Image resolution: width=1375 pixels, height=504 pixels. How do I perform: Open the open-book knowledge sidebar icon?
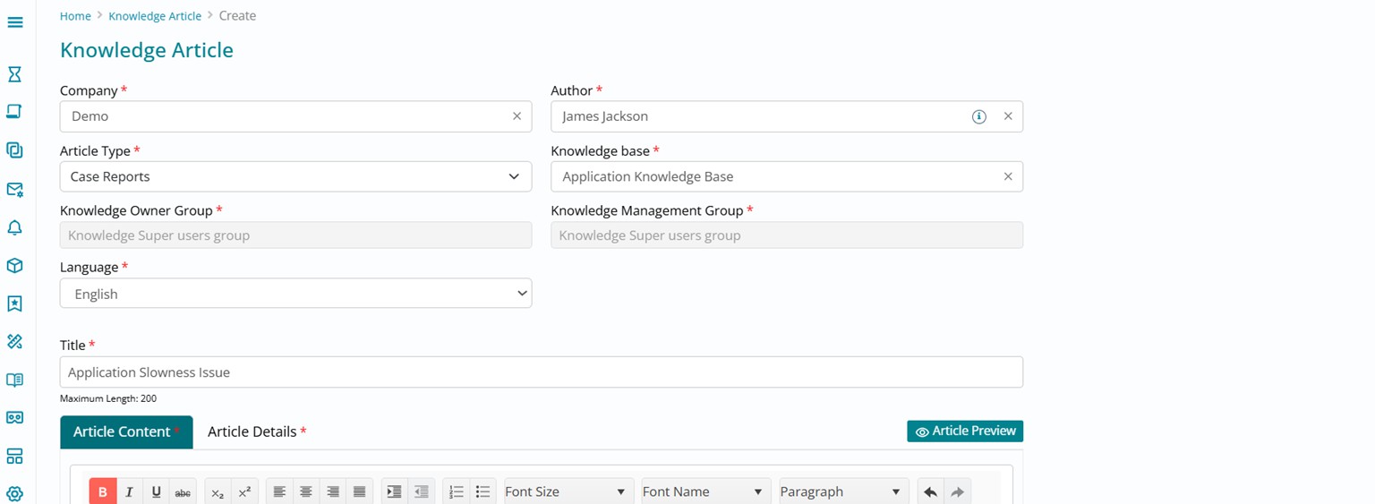coord(14,380)
